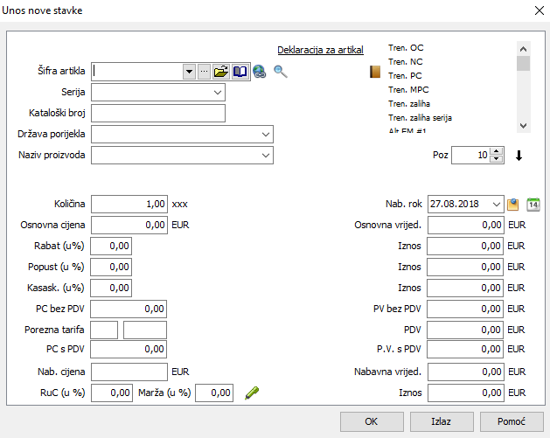Click the brown book icon near Tren. PC

[375, 73]
